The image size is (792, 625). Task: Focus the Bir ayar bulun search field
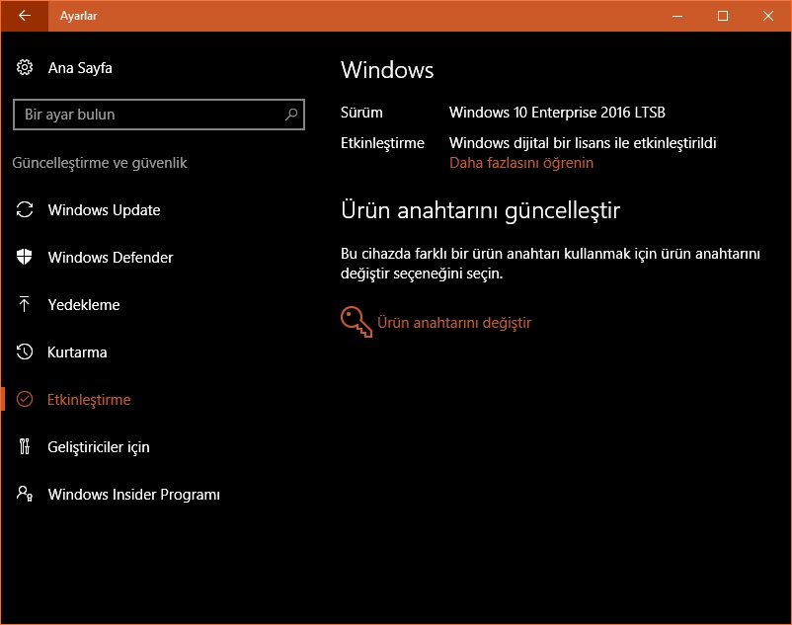(159, 115)
